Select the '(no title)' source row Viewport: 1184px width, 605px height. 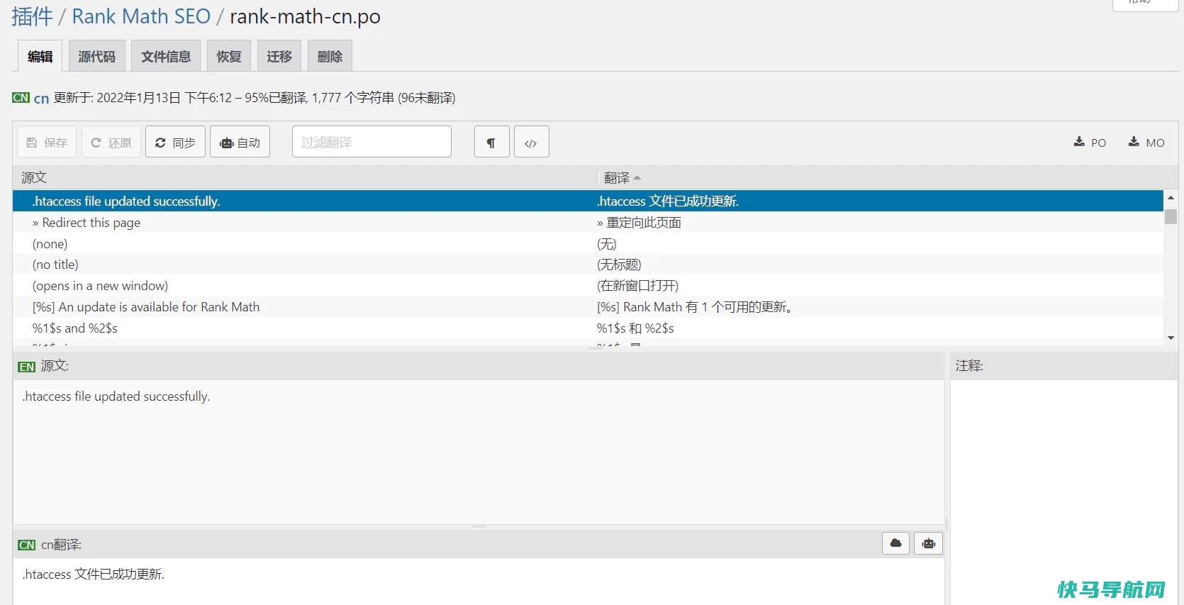[588, 265]
